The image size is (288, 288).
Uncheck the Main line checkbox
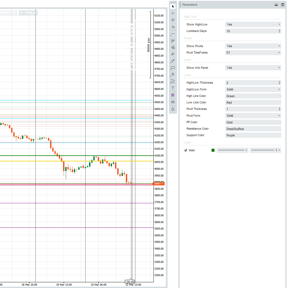[186, 150]
